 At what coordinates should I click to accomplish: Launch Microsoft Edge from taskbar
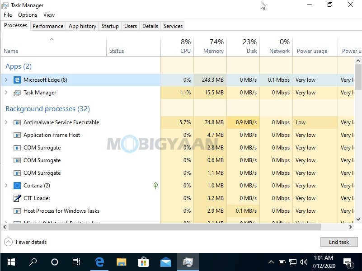pos(99,262)
